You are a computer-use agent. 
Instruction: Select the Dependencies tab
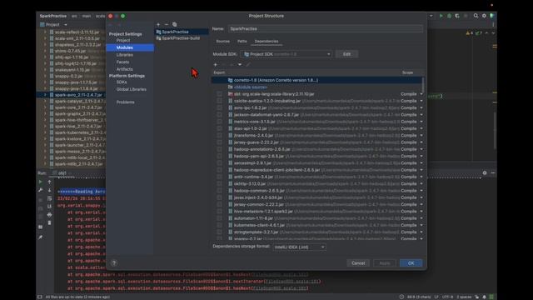[266, 41]
